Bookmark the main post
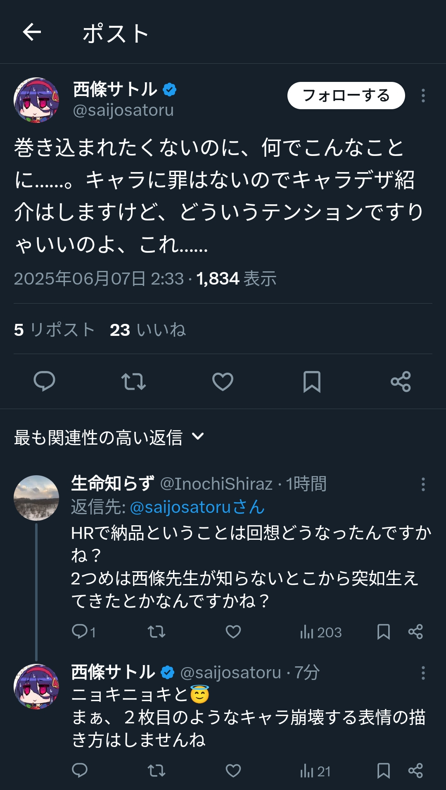Image resolution: width=446 pixels, height=790 pixels. pos(312,381)
